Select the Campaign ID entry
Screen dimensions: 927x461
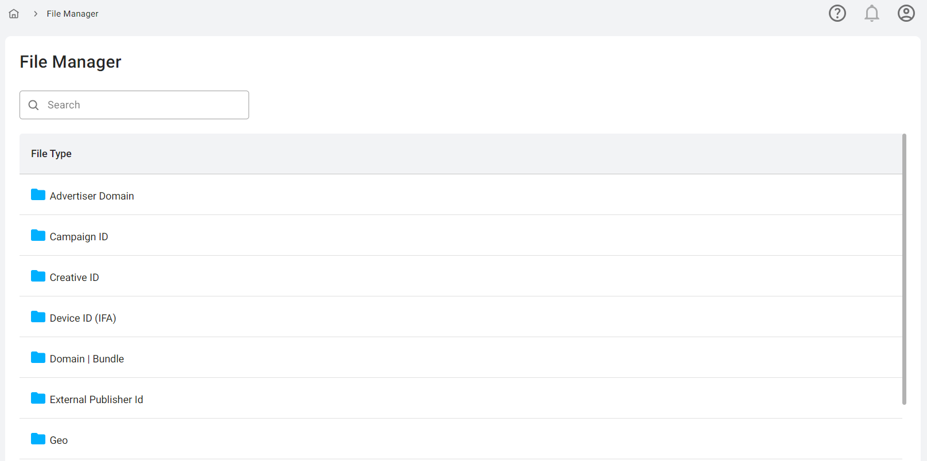coord(79,237)
